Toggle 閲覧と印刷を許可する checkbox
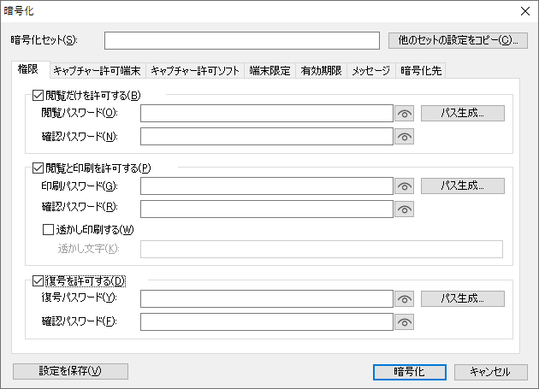This screenshot has height=389, width=539. point(38,168)
